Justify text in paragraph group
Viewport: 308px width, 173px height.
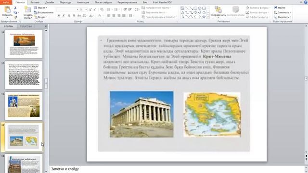pyautogui.click(x=124, y=15)
